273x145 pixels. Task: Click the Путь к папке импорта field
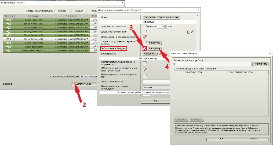point(156,82)
